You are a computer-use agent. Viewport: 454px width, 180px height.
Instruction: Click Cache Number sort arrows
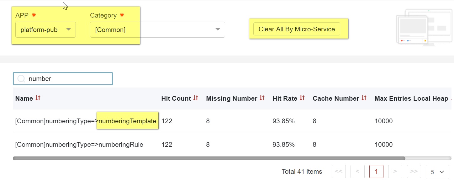[364, 98]
